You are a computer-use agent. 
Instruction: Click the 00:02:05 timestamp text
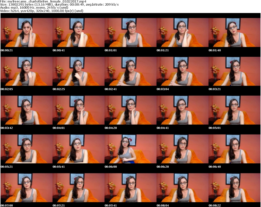[7, 89]
